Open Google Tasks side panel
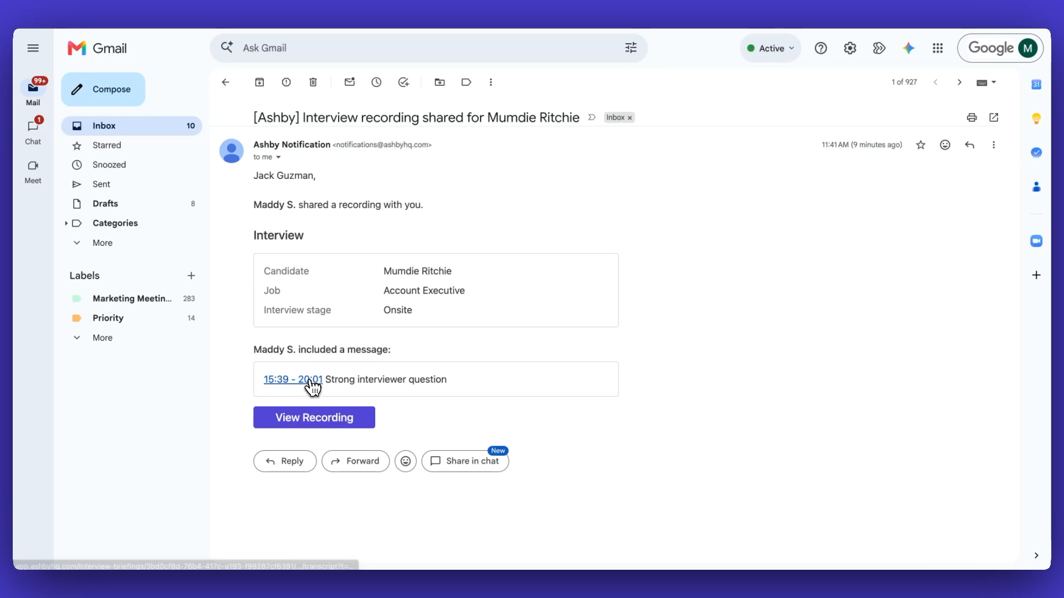This screenshot has height=598, width=1064. (1036, 152)
